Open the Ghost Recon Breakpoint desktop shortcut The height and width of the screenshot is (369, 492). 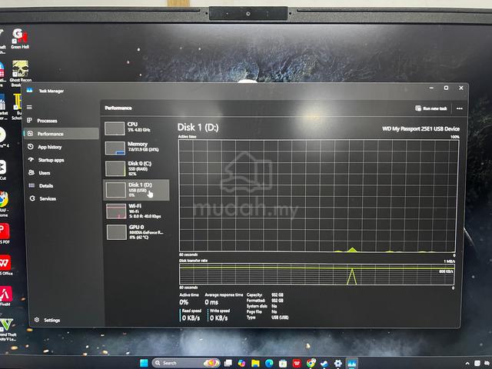(x=21, y=74)
